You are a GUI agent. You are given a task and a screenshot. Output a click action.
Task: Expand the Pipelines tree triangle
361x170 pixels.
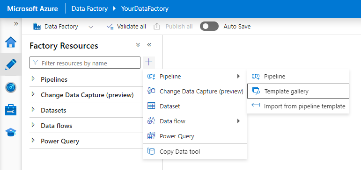33,79
